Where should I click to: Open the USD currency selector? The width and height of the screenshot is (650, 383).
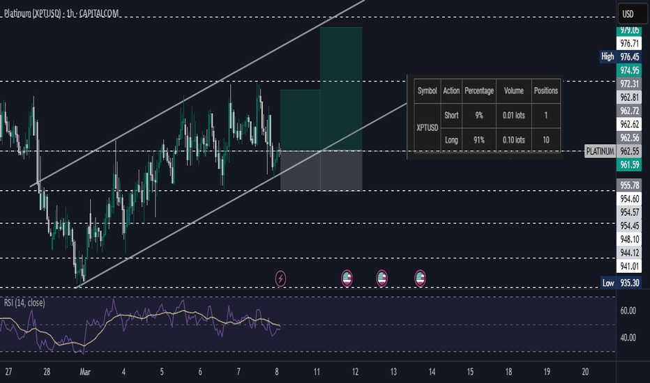click(x=631, y=14)
